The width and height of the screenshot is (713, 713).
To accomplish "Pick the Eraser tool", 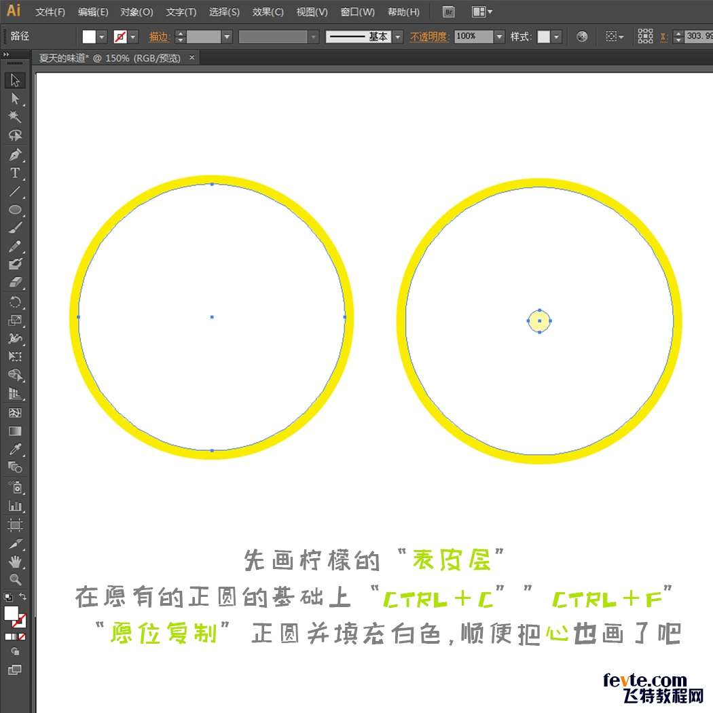I will pyautogui.click(x=15, y=282).
